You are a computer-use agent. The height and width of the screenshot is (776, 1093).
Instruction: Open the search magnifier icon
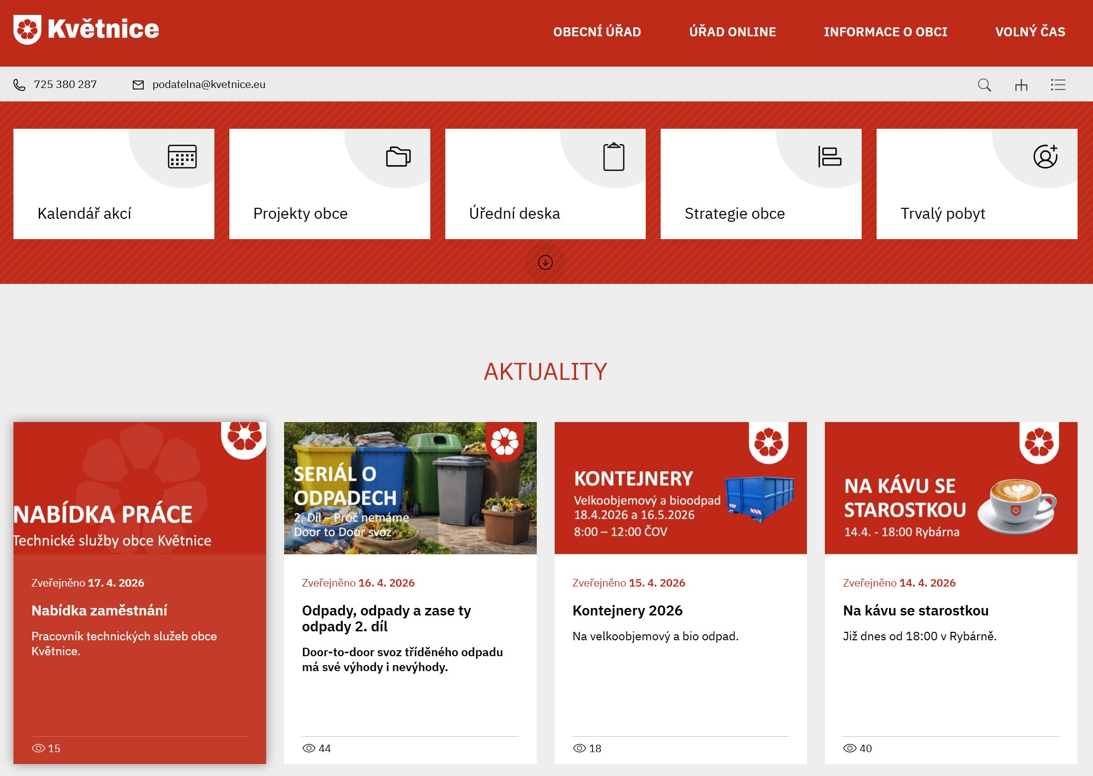pyautogui.click(x=984, y=85)
